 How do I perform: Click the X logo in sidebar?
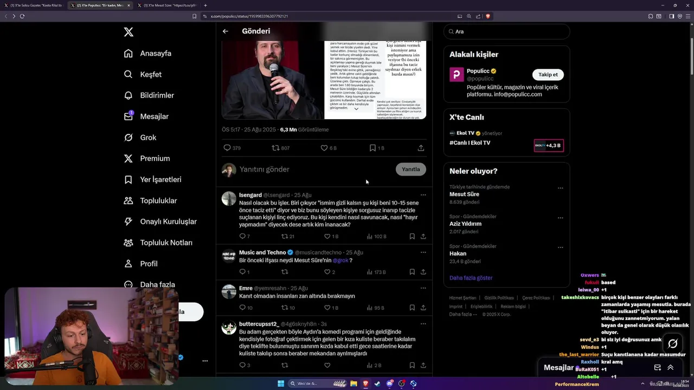128,32
